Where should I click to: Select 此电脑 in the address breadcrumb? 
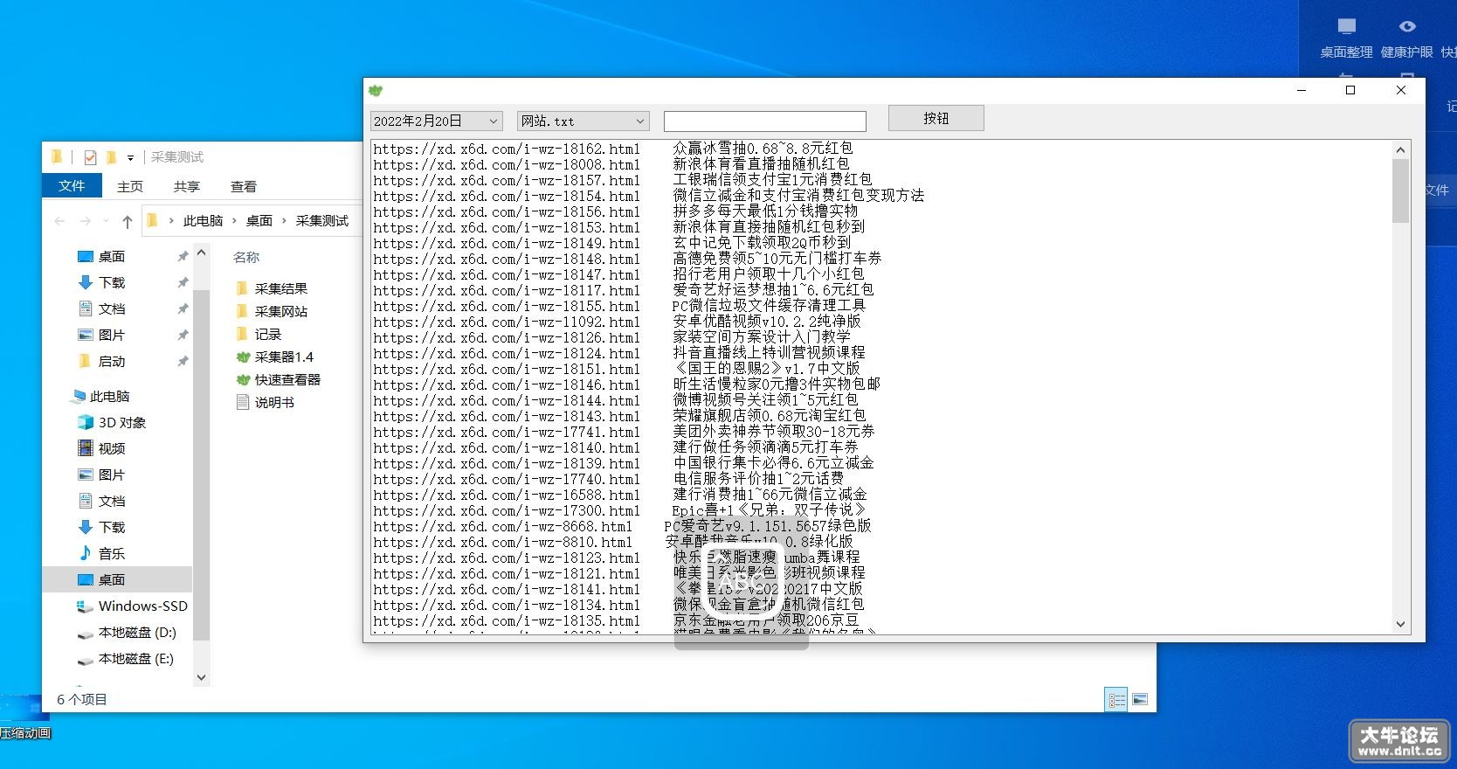[x=203, y=221]
